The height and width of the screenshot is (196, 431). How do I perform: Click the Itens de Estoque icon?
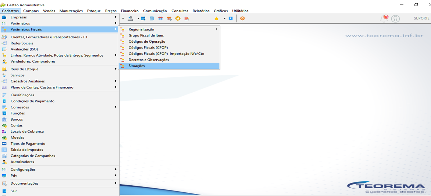4,69
